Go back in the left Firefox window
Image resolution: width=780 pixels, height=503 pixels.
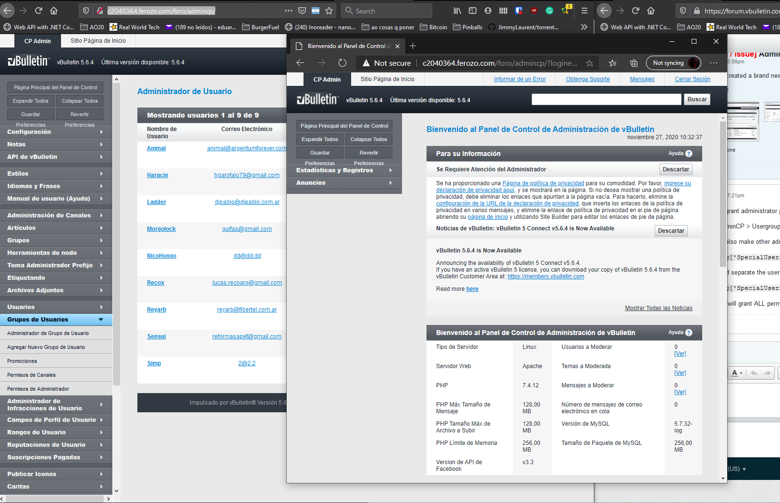click(8, 11)
